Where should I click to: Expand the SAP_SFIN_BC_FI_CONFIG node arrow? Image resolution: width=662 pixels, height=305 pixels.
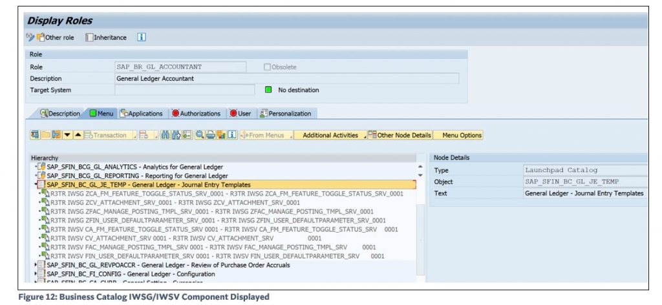35,274
